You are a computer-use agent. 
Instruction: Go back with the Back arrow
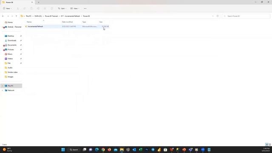(x=3, y=16)
